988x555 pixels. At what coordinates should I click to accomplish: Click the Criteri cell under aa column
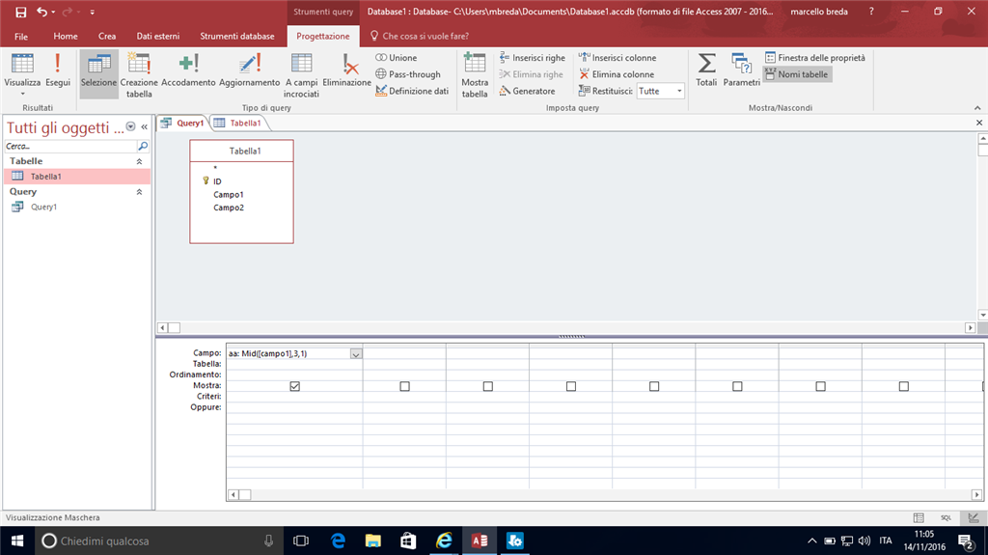294,397
